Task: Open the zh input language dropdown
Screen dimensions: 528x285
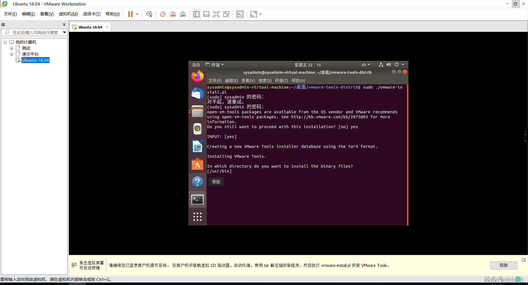Action: click(366, 65)
